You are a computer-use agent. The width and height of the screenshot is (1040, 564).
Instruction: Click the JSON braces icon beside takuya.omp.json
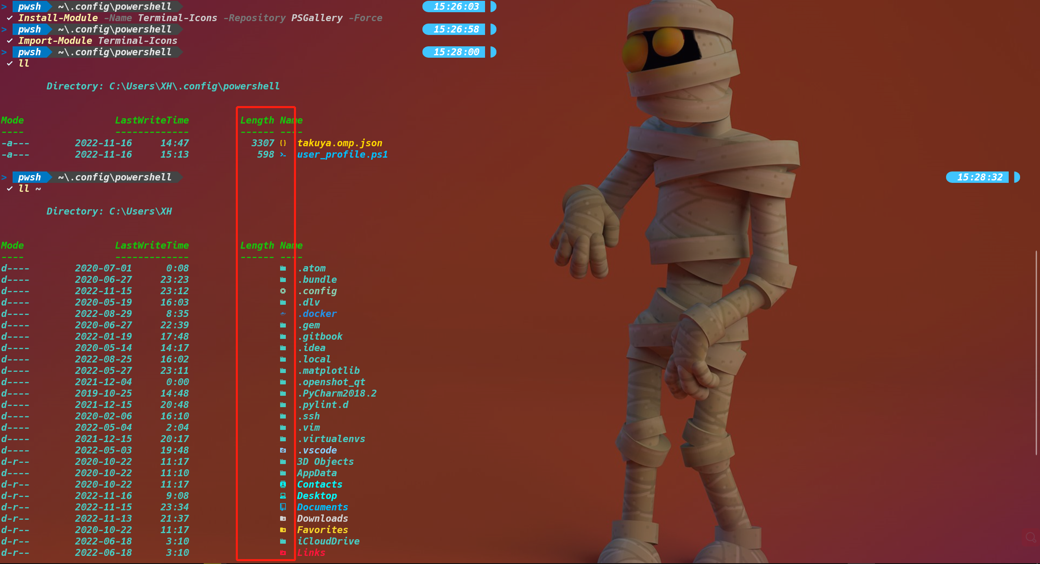(283, 143)
